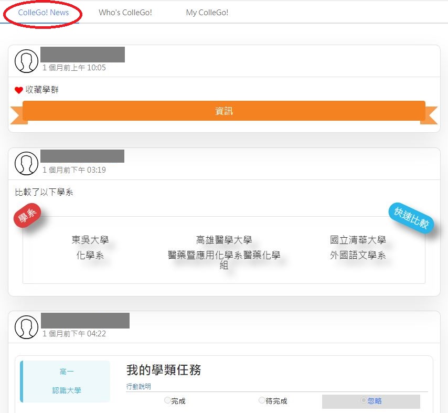Click the 比較了以下學系 text
The width and height of the screenshot is (448, 413).
pyautogui.click(x=44, y=192)
